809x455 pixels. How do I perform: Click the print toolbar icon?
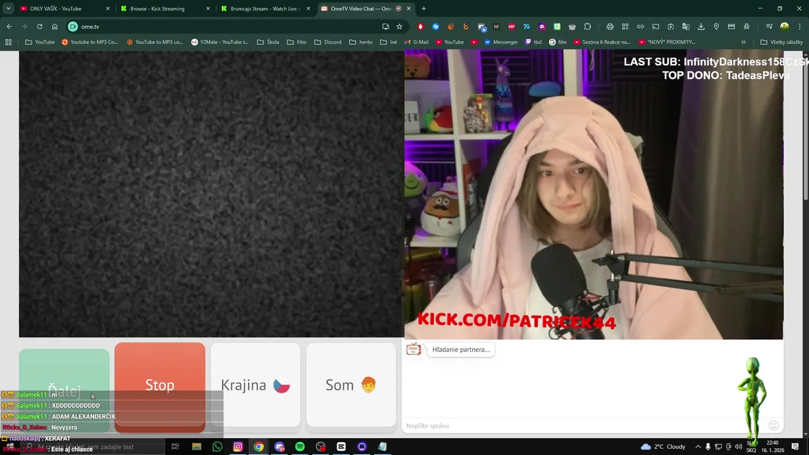610,27
